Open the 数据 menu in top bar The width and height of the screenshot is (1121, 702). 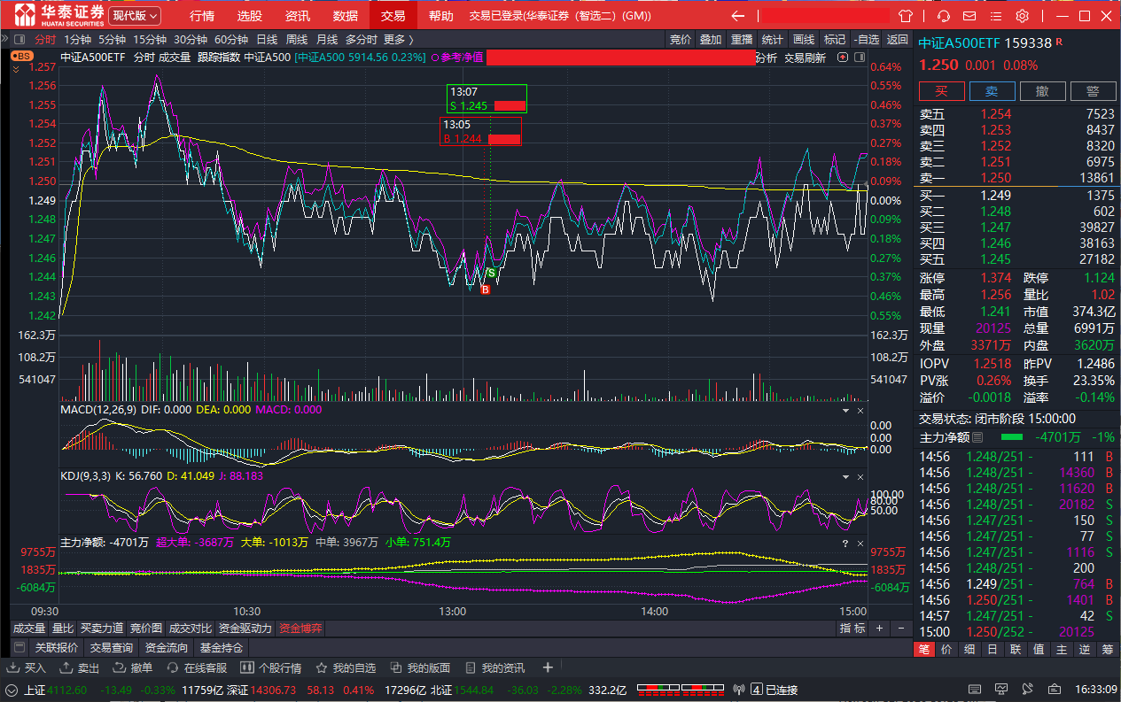[x=345, y=16]
